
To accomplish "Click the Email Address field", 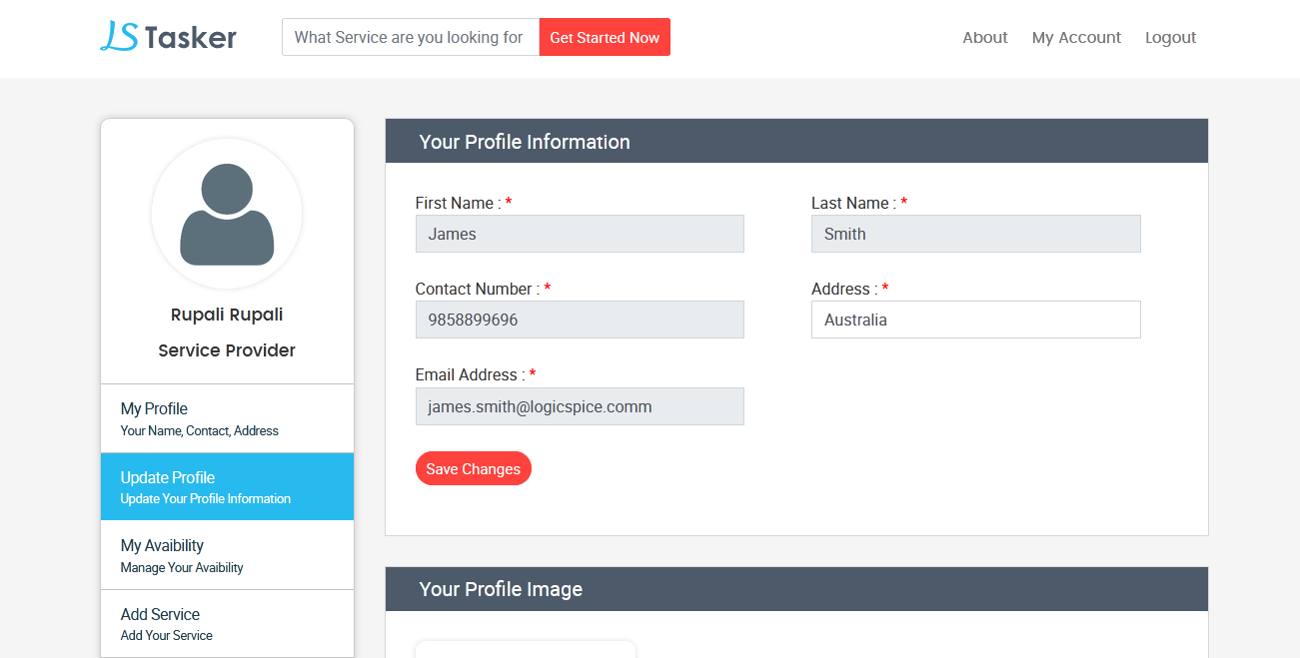I will click(580, 406).
